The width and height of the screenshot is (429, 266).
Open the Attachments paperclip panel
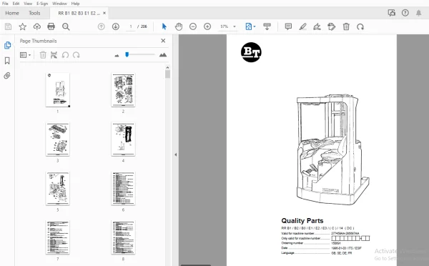pyautogui.click(x=7, y=76)
